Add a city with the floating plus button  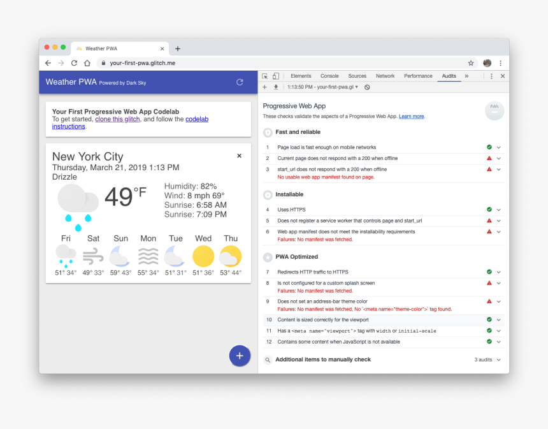[240, 356]
